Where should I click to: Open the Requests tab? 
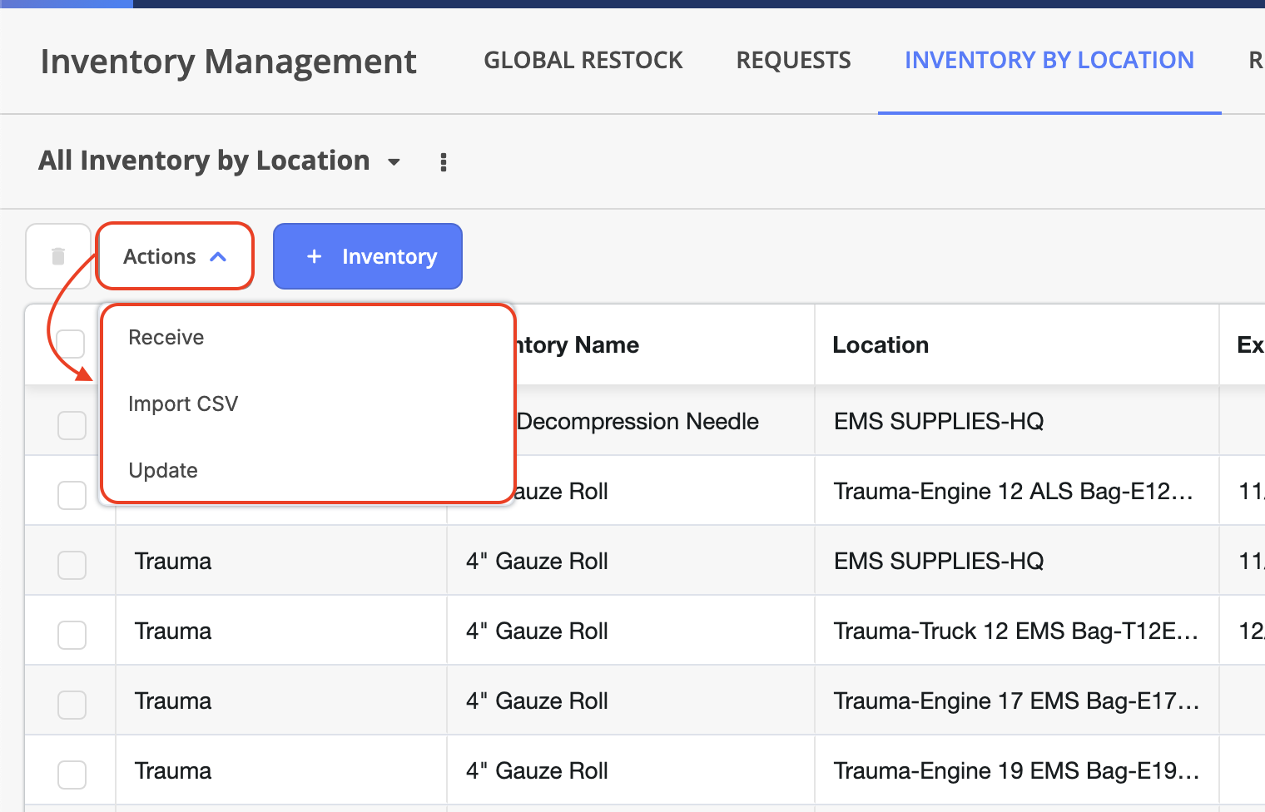793,61
